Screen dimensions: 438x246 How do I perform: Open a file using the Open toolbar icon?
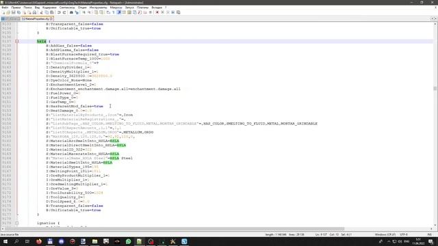(x=8, y=12)
